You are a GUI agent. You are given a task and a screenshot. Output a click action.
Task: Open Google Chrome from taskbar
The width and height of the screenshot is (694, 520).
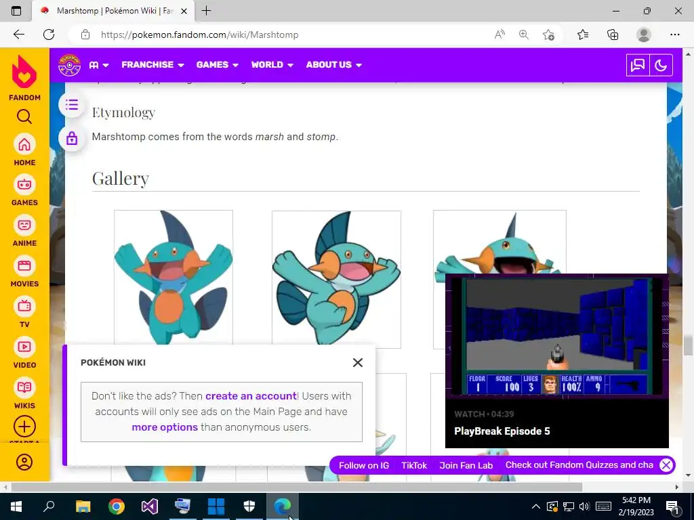pos(117,506)
